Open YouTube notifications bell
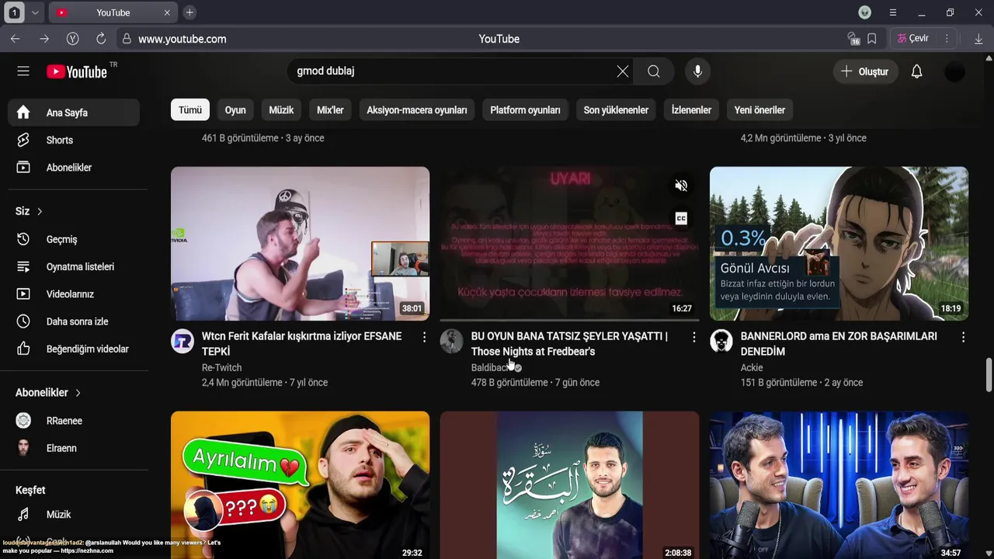994x559 pixels. pos(916,71)
